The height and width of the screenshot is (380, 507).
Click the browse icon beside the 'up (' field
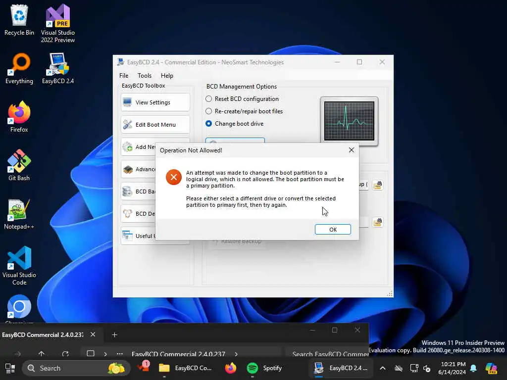tap(378, 185)
